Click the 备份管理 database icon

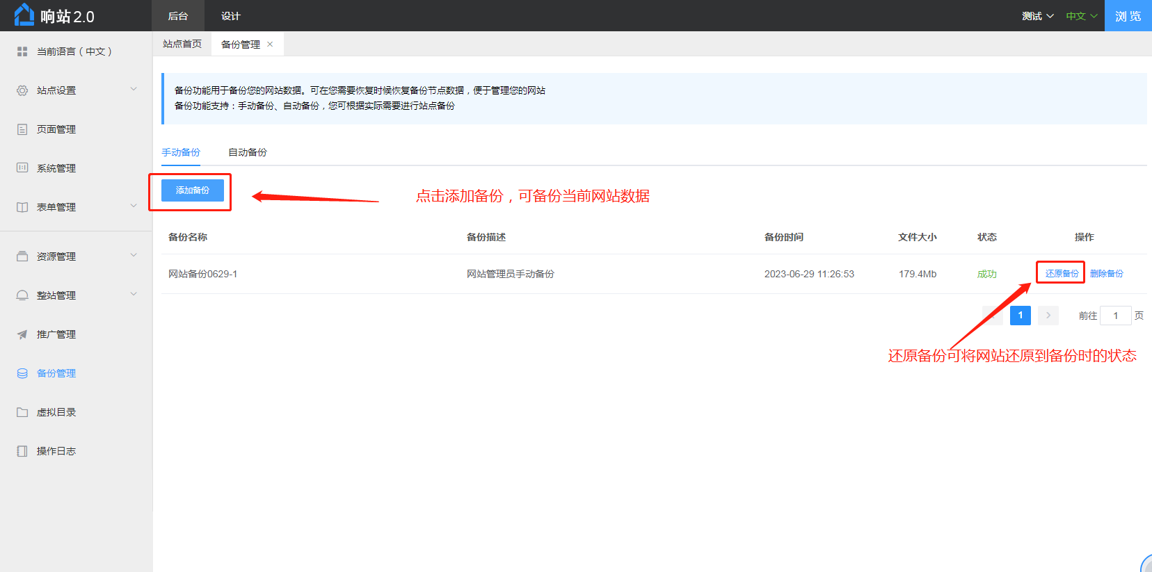(22, 373)
